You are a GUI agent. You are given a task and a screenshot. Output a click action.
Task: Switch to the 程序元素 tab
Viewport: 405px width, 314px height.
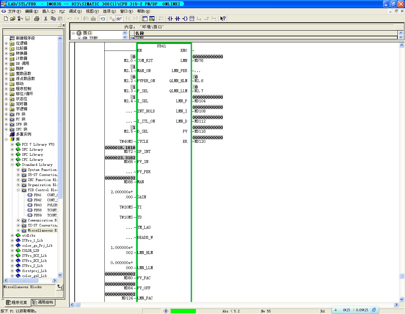[17, 303]
